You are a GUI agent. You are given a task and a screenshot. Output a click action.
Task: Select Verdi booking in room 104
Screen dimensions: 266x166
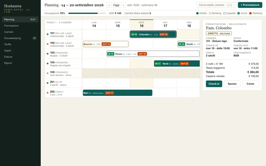tap(177, 64)
